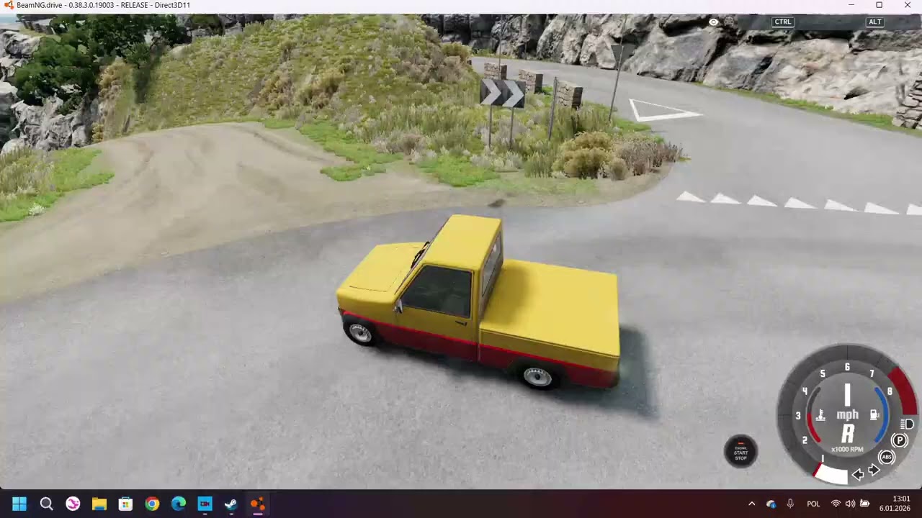Open the Windows Start menu
The height and width of the screenshot is (518, 922).
[x=19, y=504]
